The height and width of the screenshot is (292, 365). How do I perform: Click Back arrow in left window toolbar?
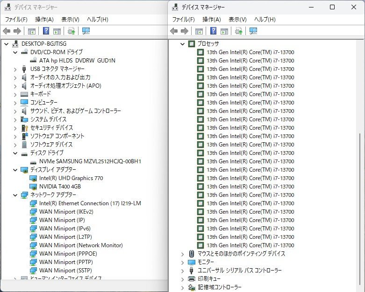[x=7, y=31]
